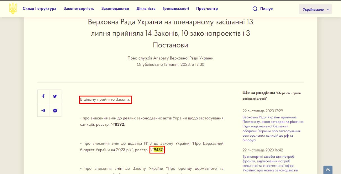Share the article via Messenger
The height and width of the screenshot is (174, 341).
tap(55, 111)
